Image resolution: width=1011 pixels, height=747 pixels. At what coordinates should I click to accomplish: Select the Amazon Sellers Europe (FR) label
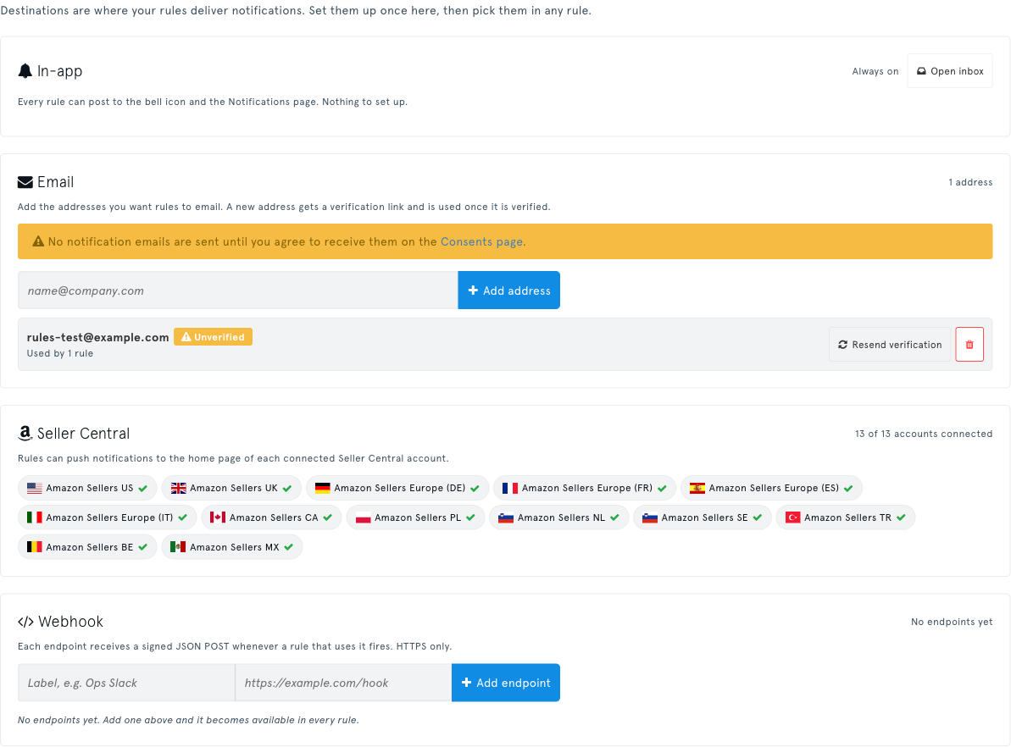click(587, 489)
